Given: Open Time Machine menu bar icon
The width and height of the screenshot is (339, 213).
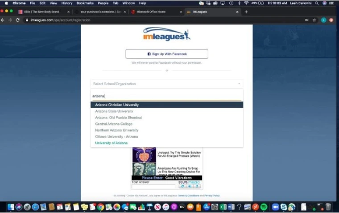Looking at the screenshot, I should [231, 3].
